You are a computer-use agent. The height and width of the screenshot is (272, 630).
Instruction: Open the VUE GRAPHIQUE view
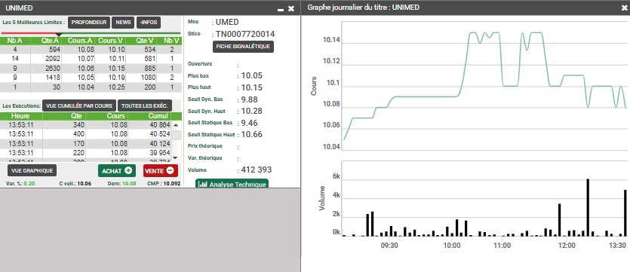32,170
